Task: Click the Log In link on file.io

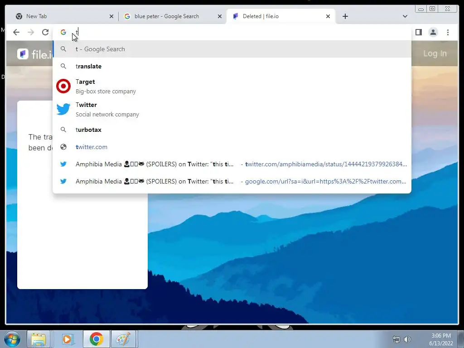Action: click(435, 53)
